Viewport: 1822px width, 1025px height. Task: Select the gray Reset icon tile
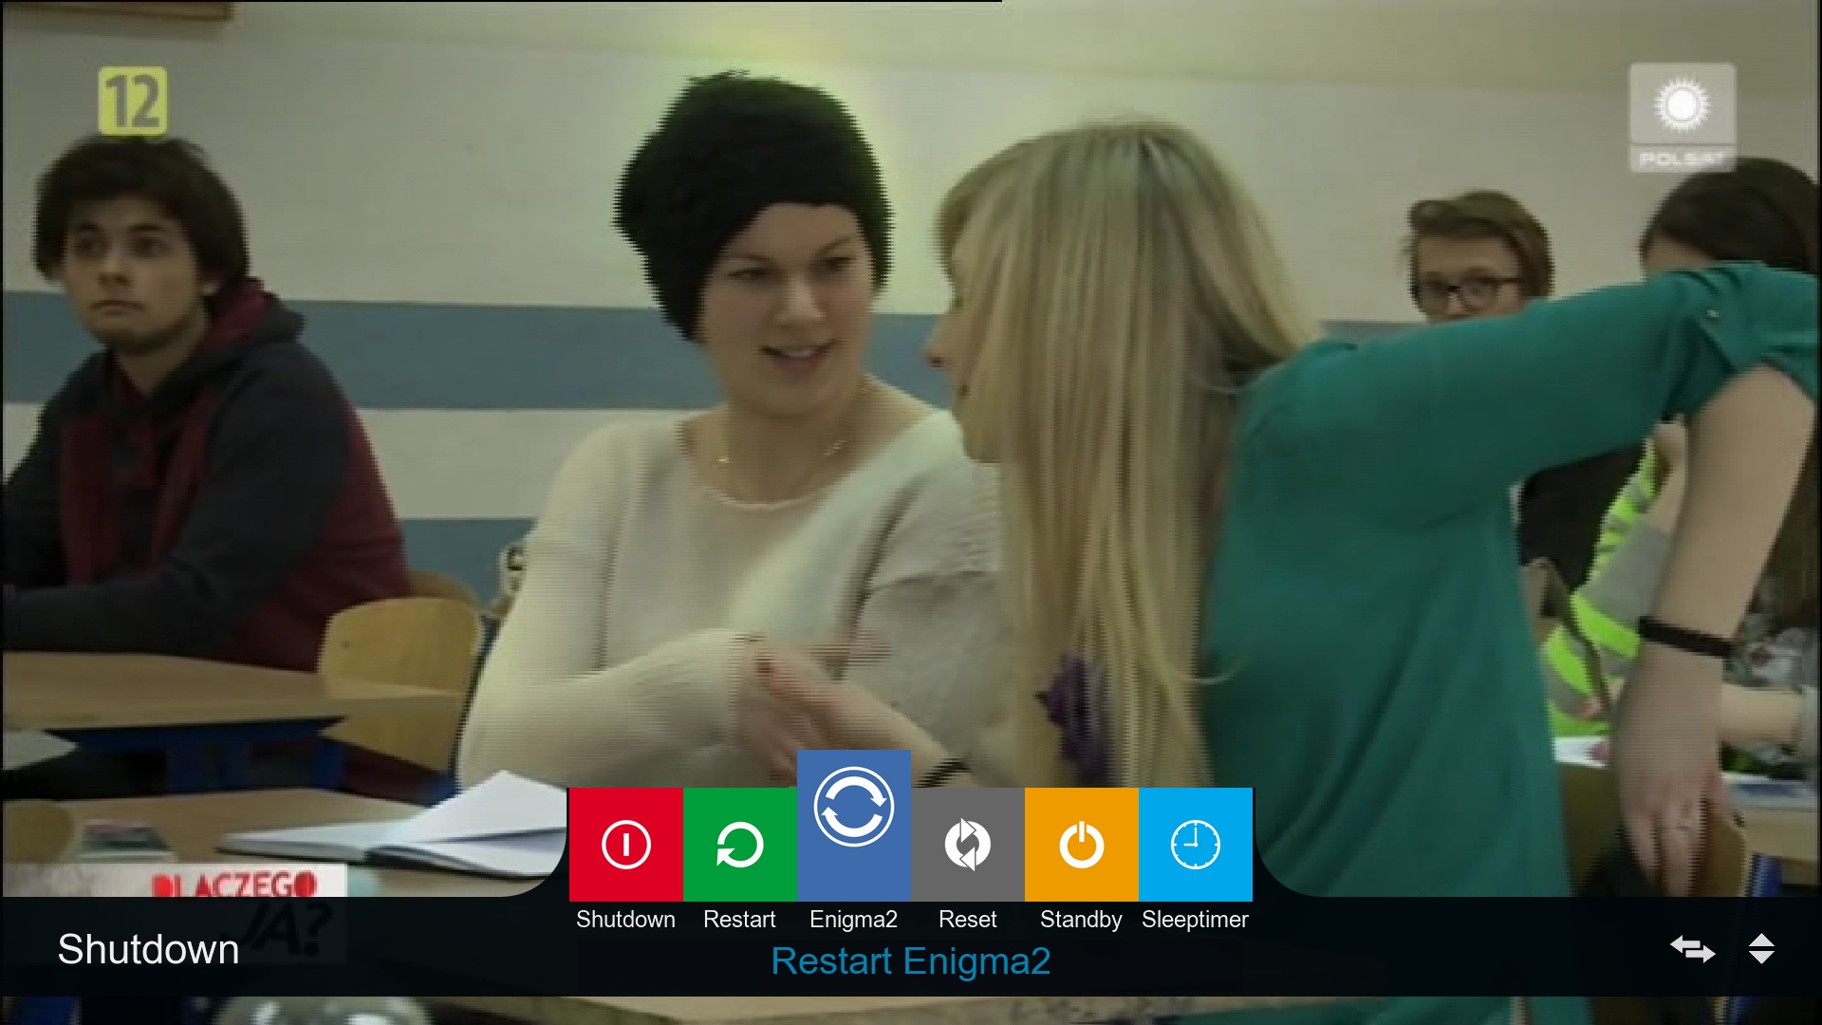(967, 844)
